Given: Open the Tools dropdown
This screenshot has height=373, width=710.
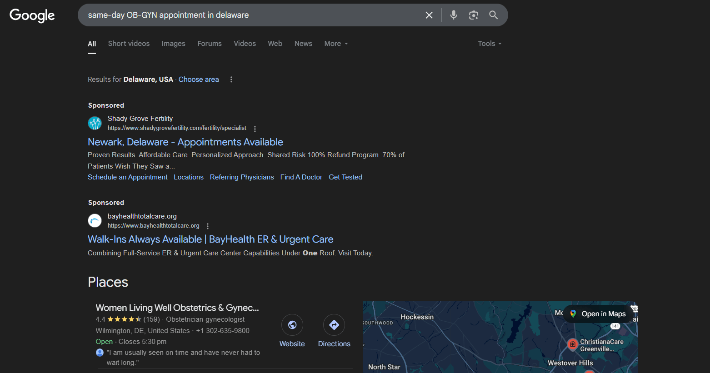Looking at the screenshot, I should tap(490, 44).
